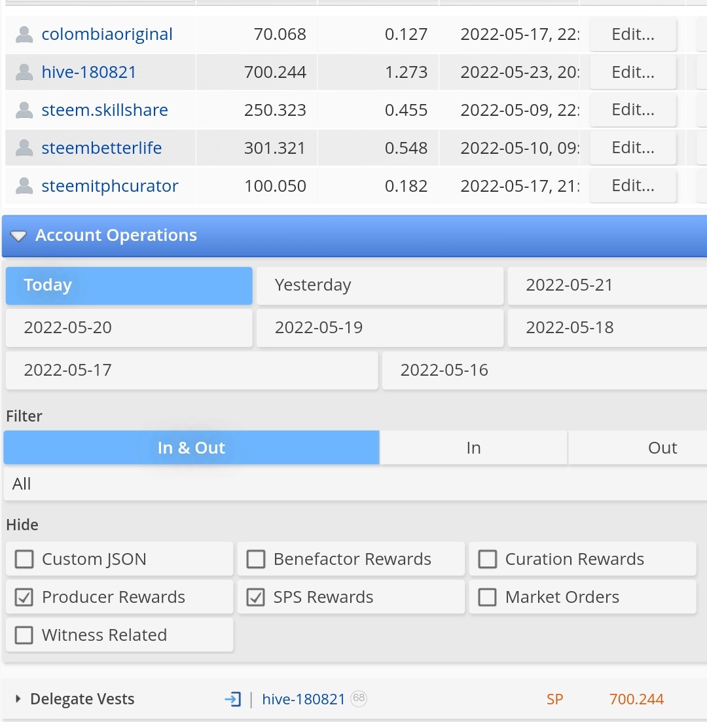
Task: Check the Custom JSON hide checkbox
Action: click(x=24, y=559)
